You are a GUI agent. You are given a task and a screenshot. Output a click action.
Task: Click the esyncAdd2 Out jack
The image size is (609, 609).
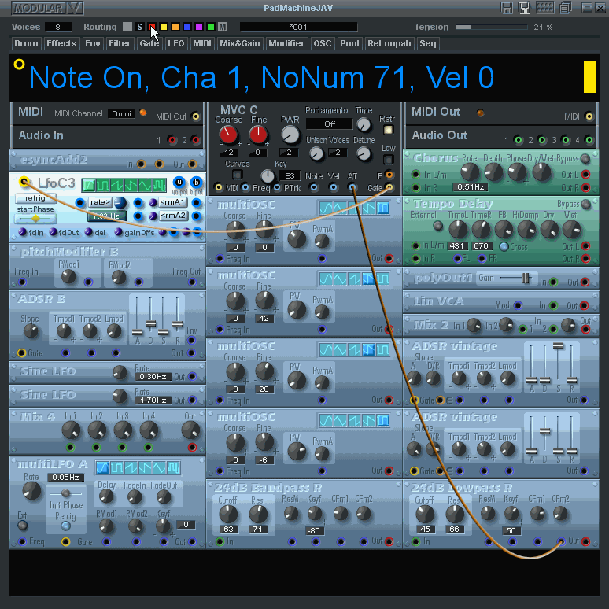[192, 164]
